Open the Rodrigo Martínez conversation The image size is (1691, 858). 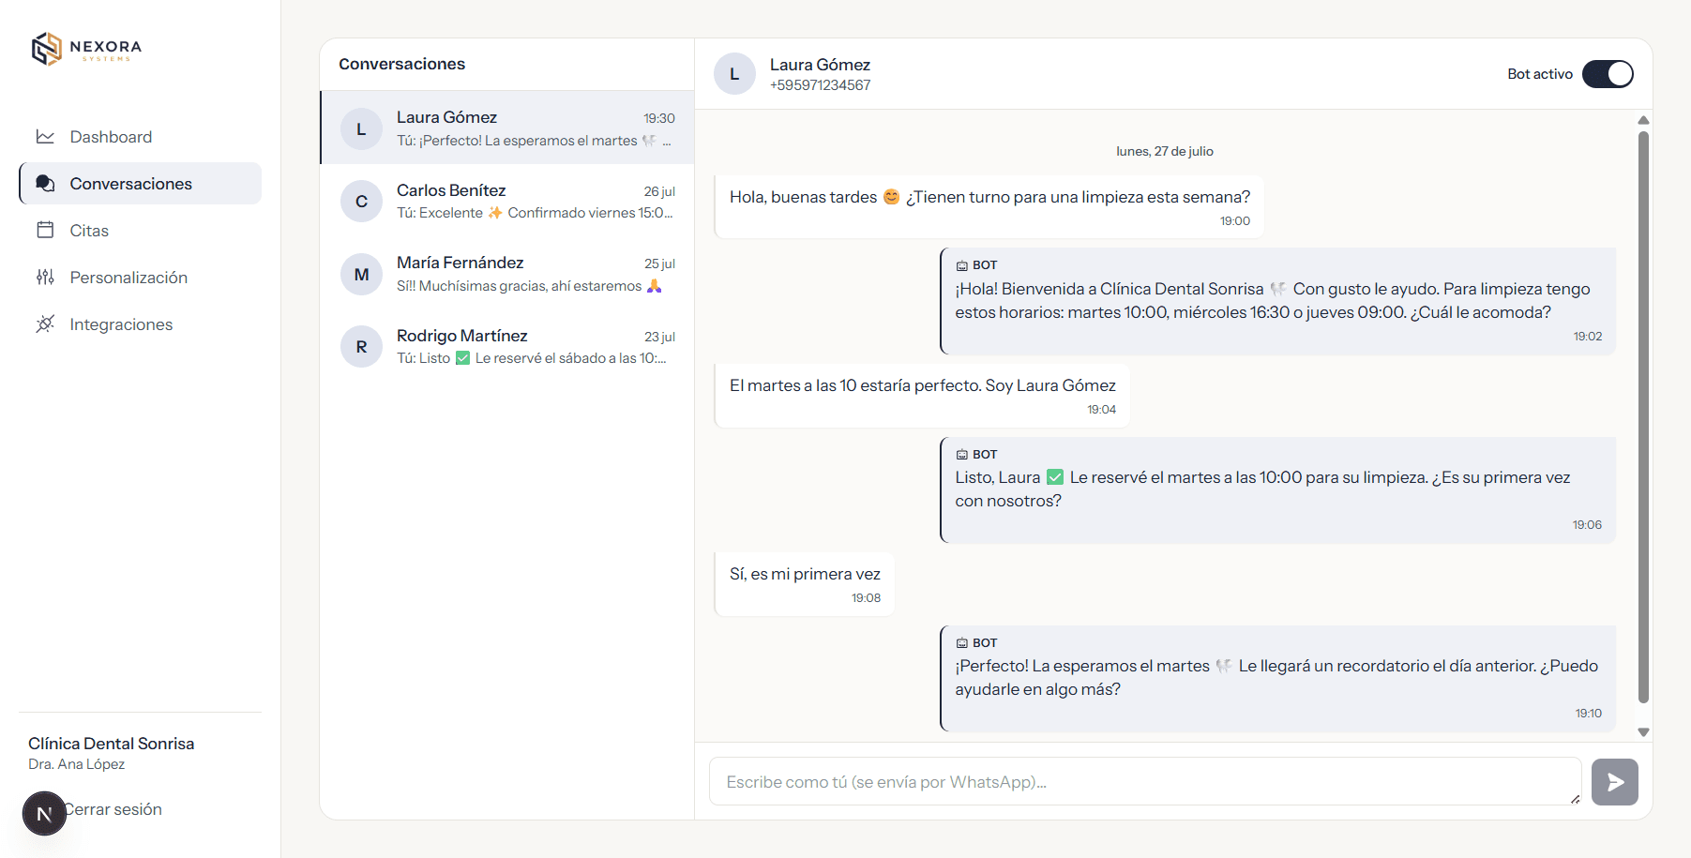(507, 346)
